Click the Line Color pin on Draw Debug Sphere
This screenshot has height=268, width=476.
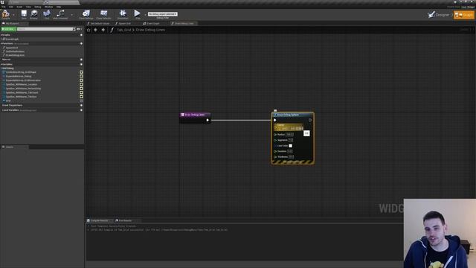pyautogui.click(x=275, y=146)
